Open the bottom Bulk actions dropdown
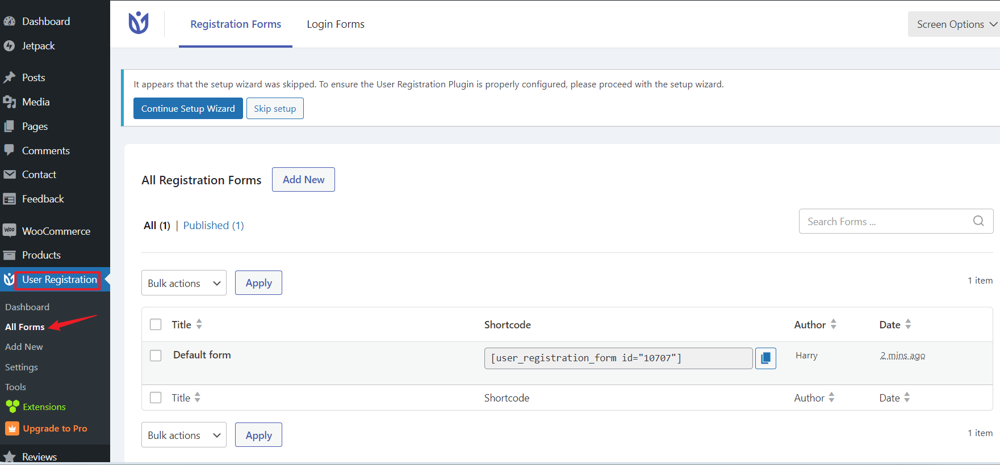Viewport: 1000px width, 465px height. pos(183,435)
